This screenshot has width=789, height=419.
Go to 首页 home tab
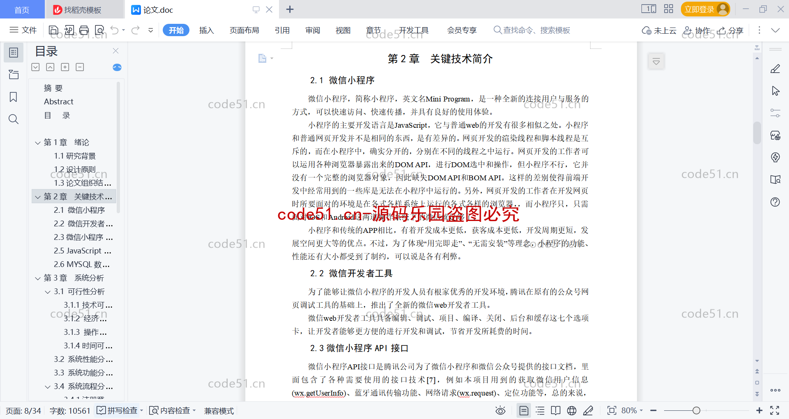[x=22, y=9]
